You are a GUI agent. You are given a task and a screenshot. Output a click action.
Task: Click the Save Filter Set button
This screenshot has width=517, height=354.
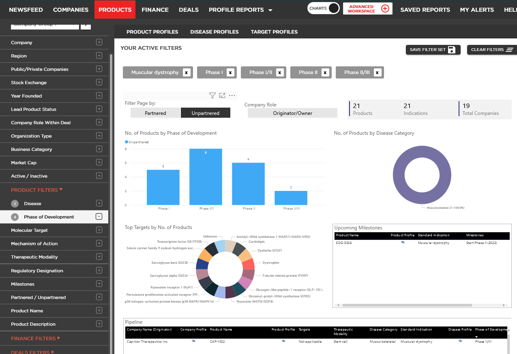tap(433, 50)
